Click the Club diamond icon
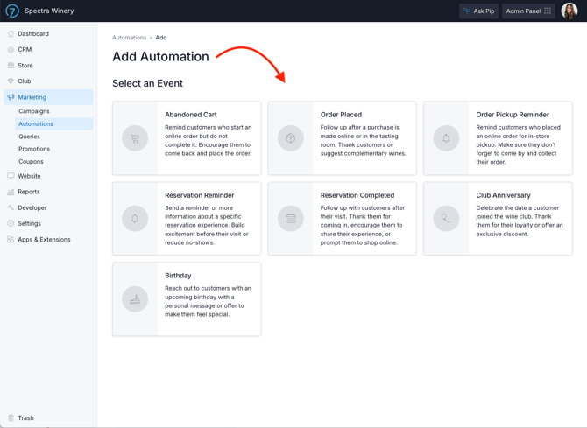 pyautogui.click(x=11, y=81)
